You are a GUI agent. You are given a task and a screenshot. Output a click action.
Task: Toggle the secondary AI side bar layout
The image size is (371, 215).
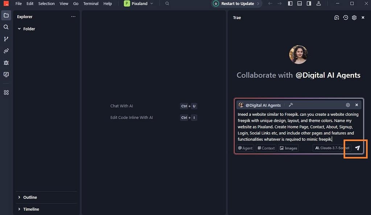(309, 4)
